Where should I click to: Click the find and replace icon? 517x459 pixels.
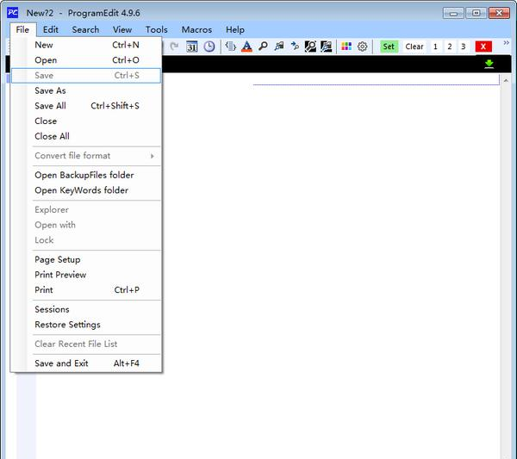coord(279,47)
